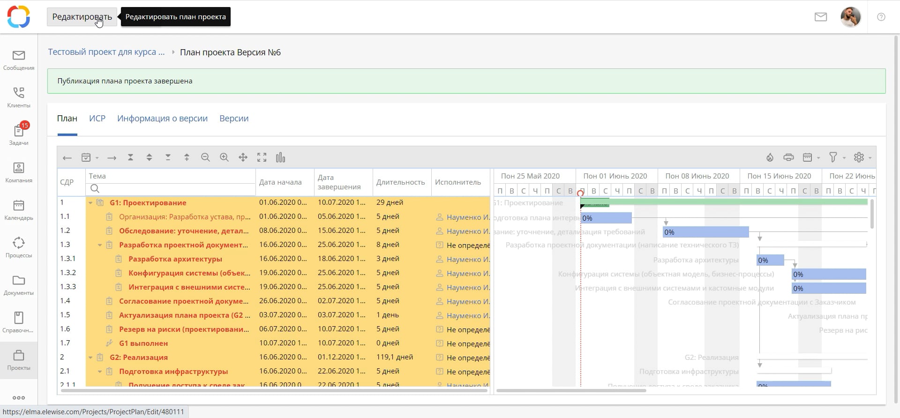Click the calendar-check icon in the Gantt toolbar
The image size is (900, 418).
coord(86,157)
